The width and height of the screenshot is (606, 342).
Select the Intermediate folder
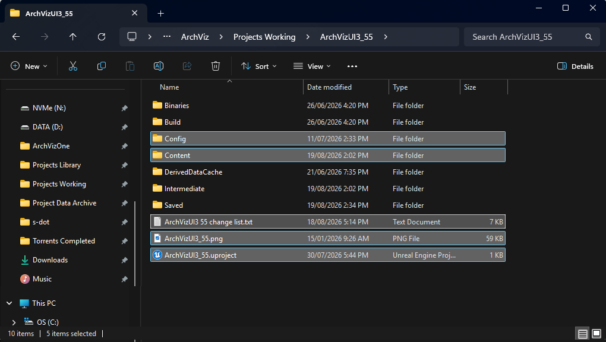[x=328, y=189]
